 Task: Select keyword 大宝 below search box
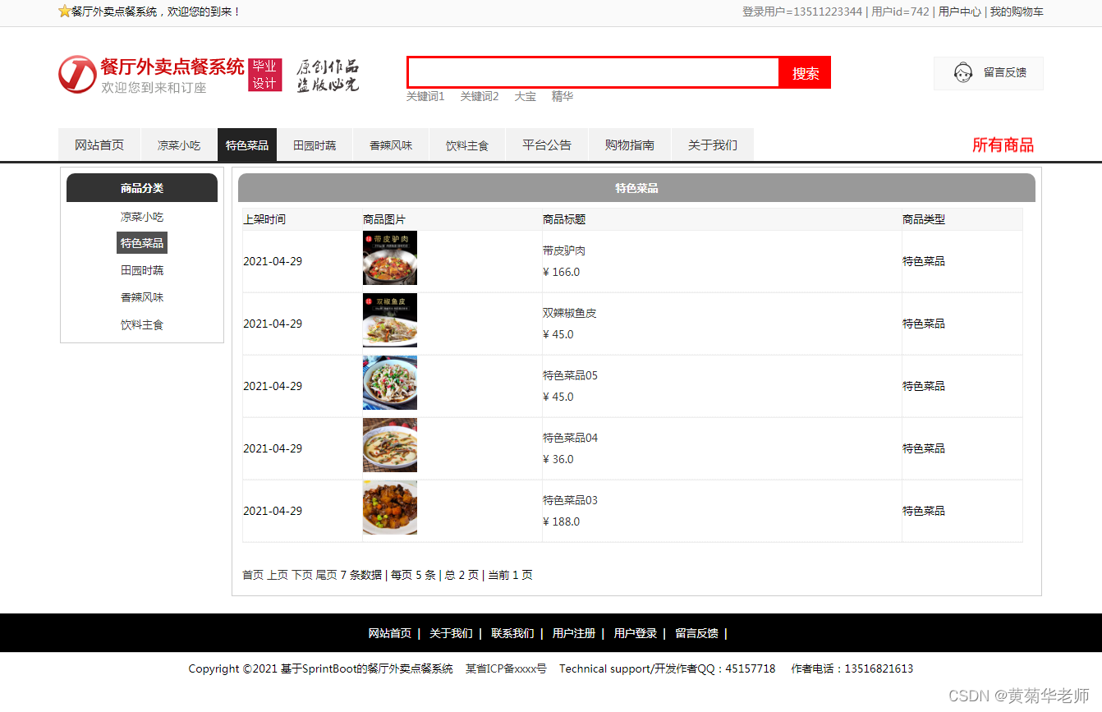point(525,96)
